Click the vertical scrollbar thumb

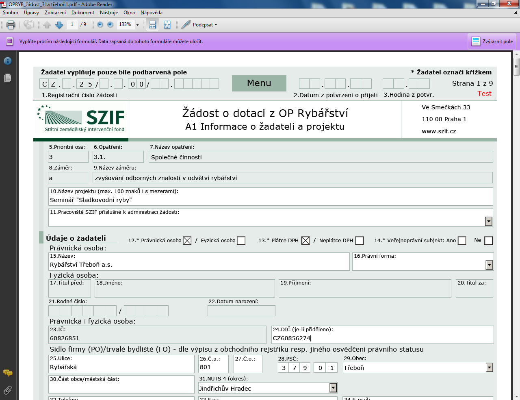516,67
